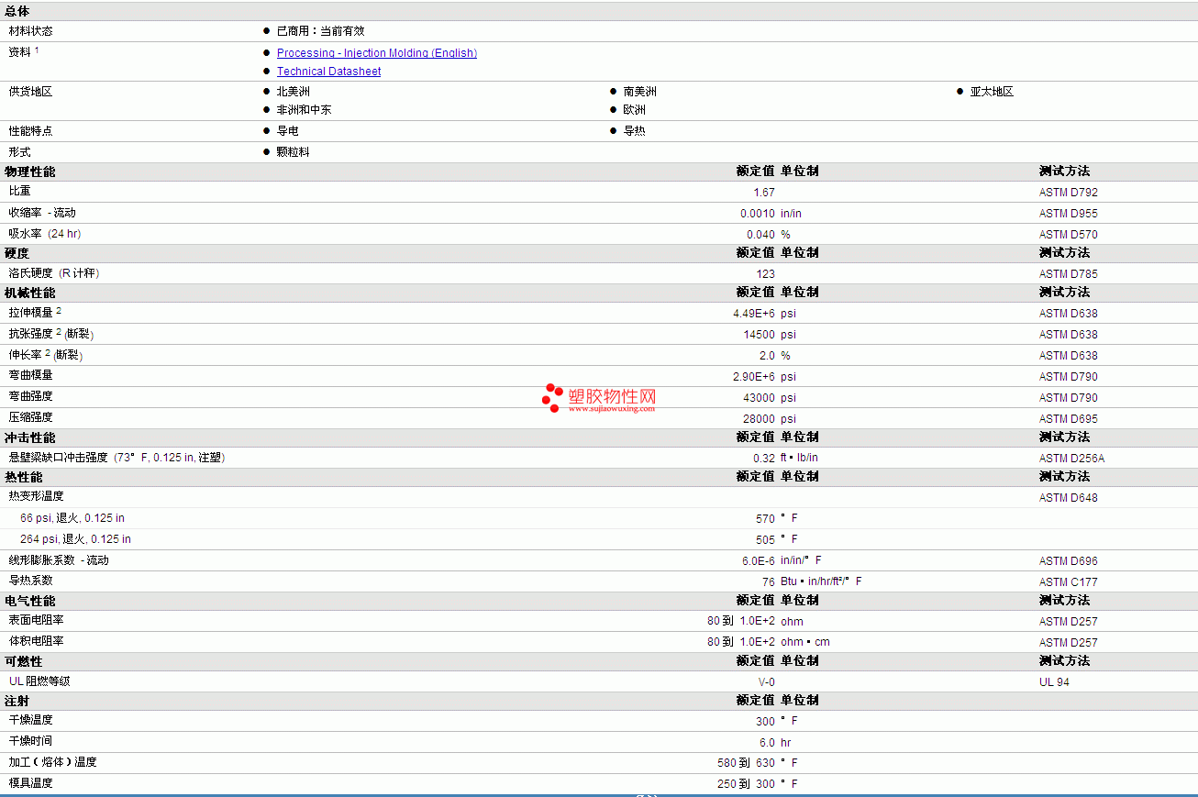Image resolution: width=1198 pixels, height=797 pixels.
Task: Click the 导热系数 row label
Action: (x=31, y=581)
